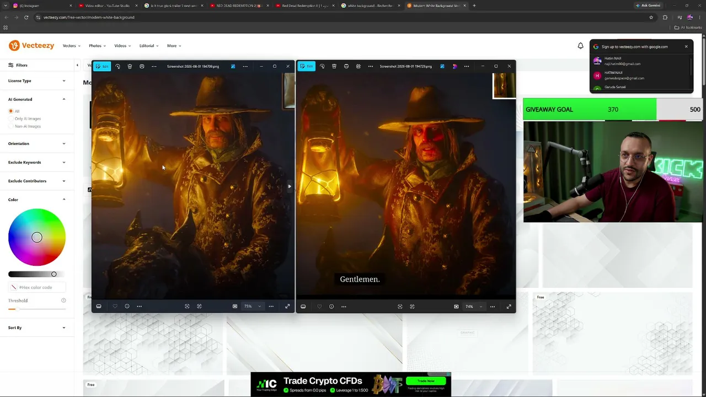Focus the Hex color code field
This screenshot has height=397, width=706.
click(x=37, y=287)
